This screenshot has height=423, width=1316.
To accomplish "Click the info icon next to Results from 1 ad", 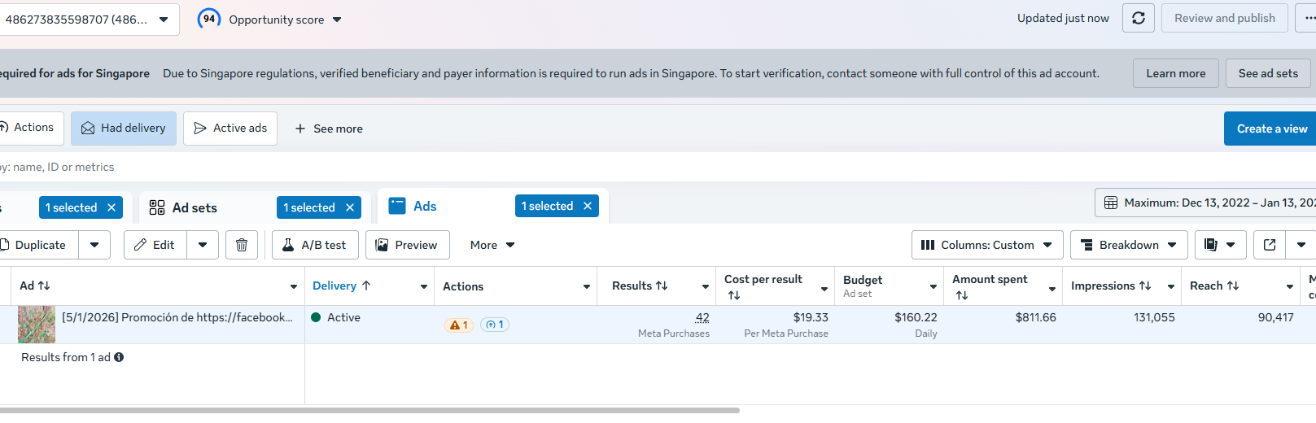I will point(119,357).
